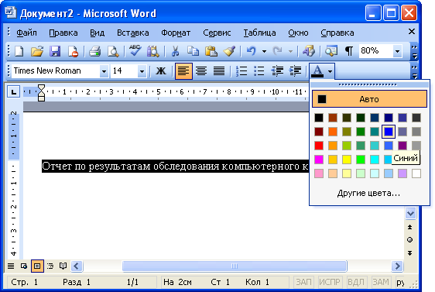Open the Окно menu

(298, 33)
